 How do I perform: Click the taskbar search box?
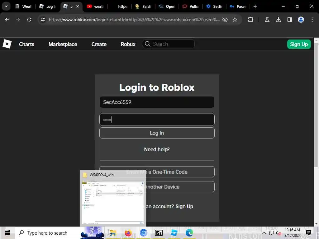click(60, 233)
